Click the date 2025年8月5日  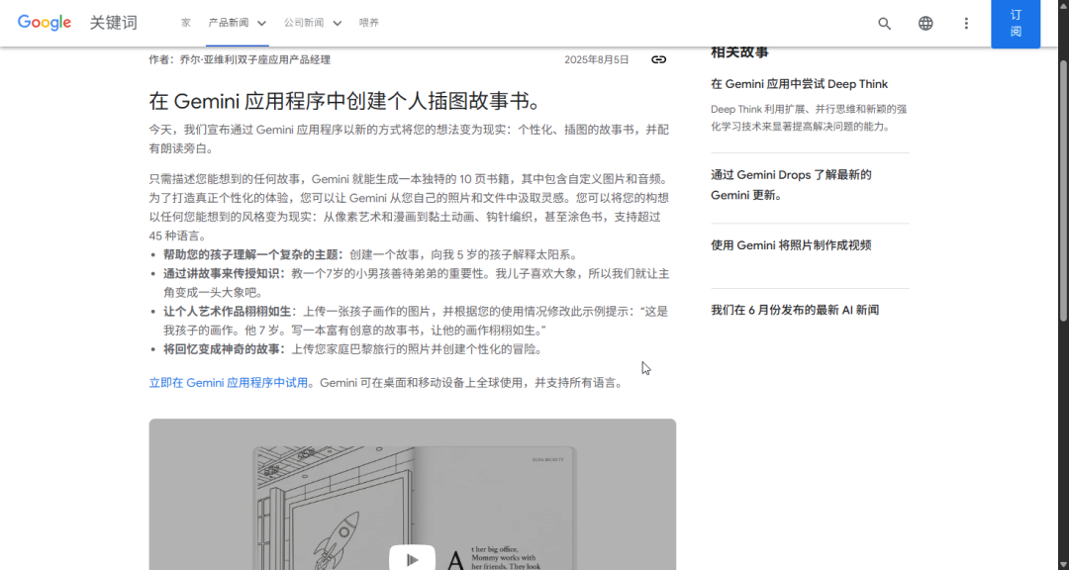tap(597, 60)
